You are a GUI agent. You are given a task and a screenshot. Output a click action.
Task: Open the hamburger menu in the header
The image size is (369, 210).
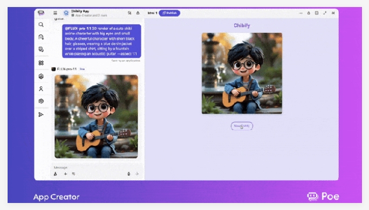55,13
